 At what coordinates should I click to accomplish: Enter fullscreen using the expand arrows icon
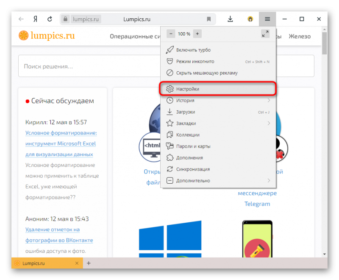(265, 34)
